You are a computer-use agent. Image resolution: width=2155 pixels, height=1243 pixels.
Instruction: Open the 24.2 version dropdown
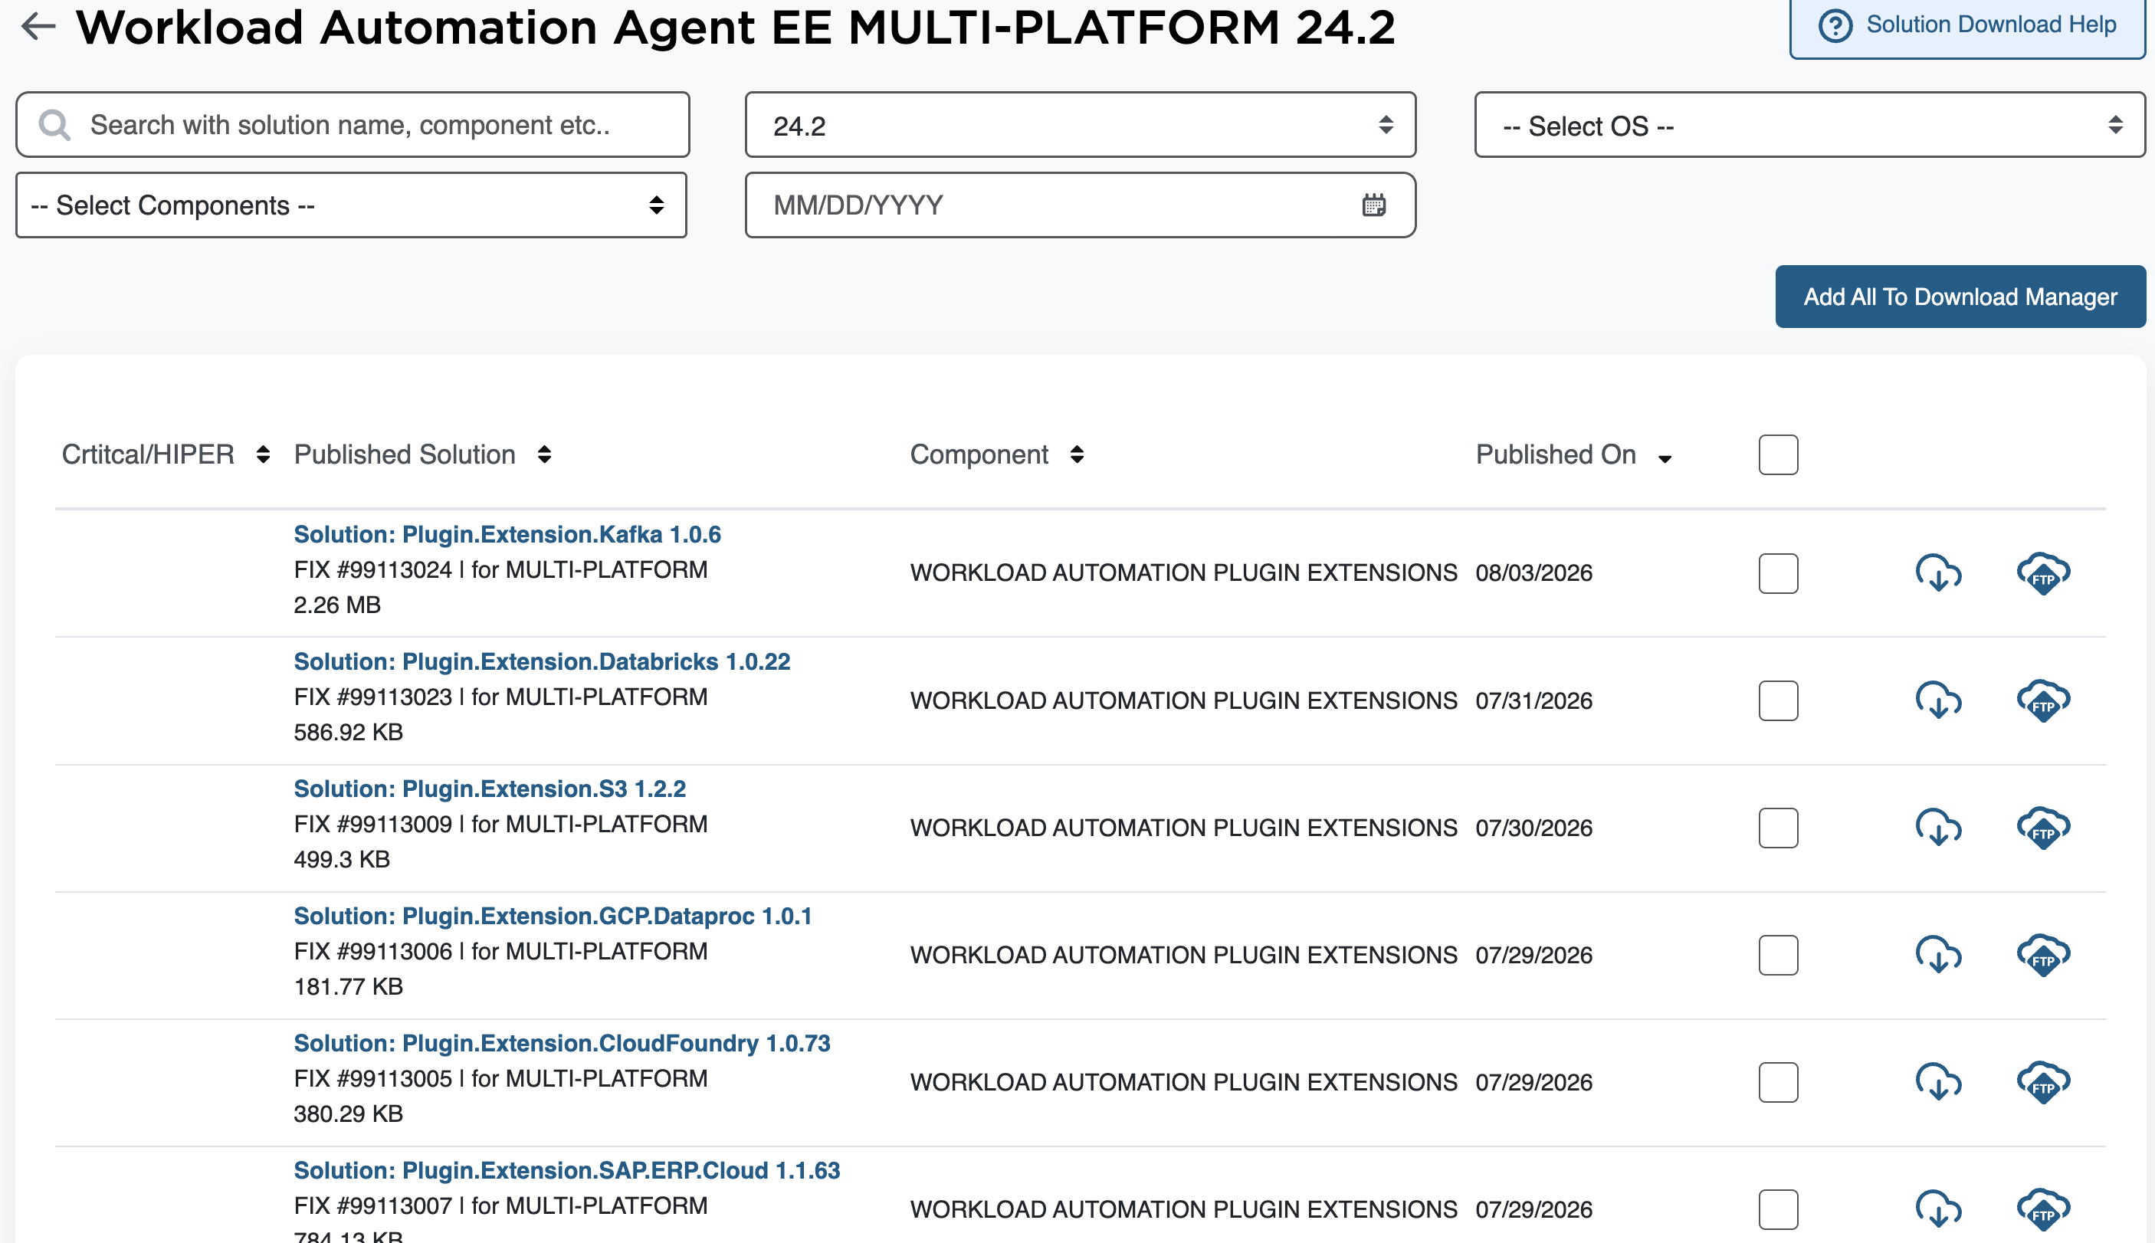tap(1081, 125)
